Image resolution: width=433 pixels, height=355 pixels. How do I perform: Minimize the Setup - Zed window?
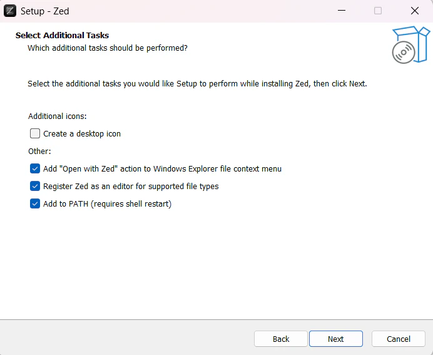click(342, 11)
